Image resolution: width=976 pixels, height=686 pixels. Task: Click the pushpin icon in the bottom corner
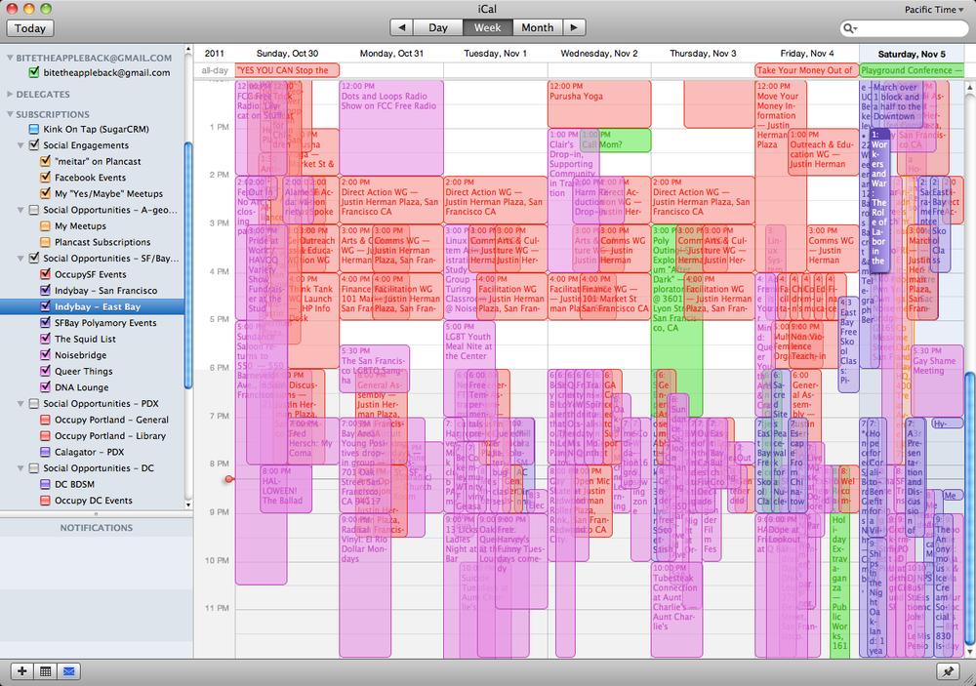(x=948, y=671)
